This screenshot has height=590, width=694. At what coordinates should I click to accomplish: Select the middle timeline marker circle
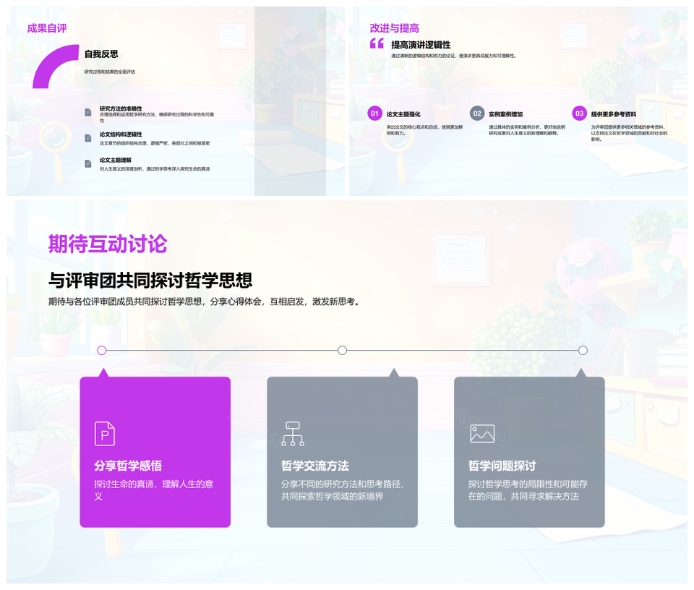point(343,351)
